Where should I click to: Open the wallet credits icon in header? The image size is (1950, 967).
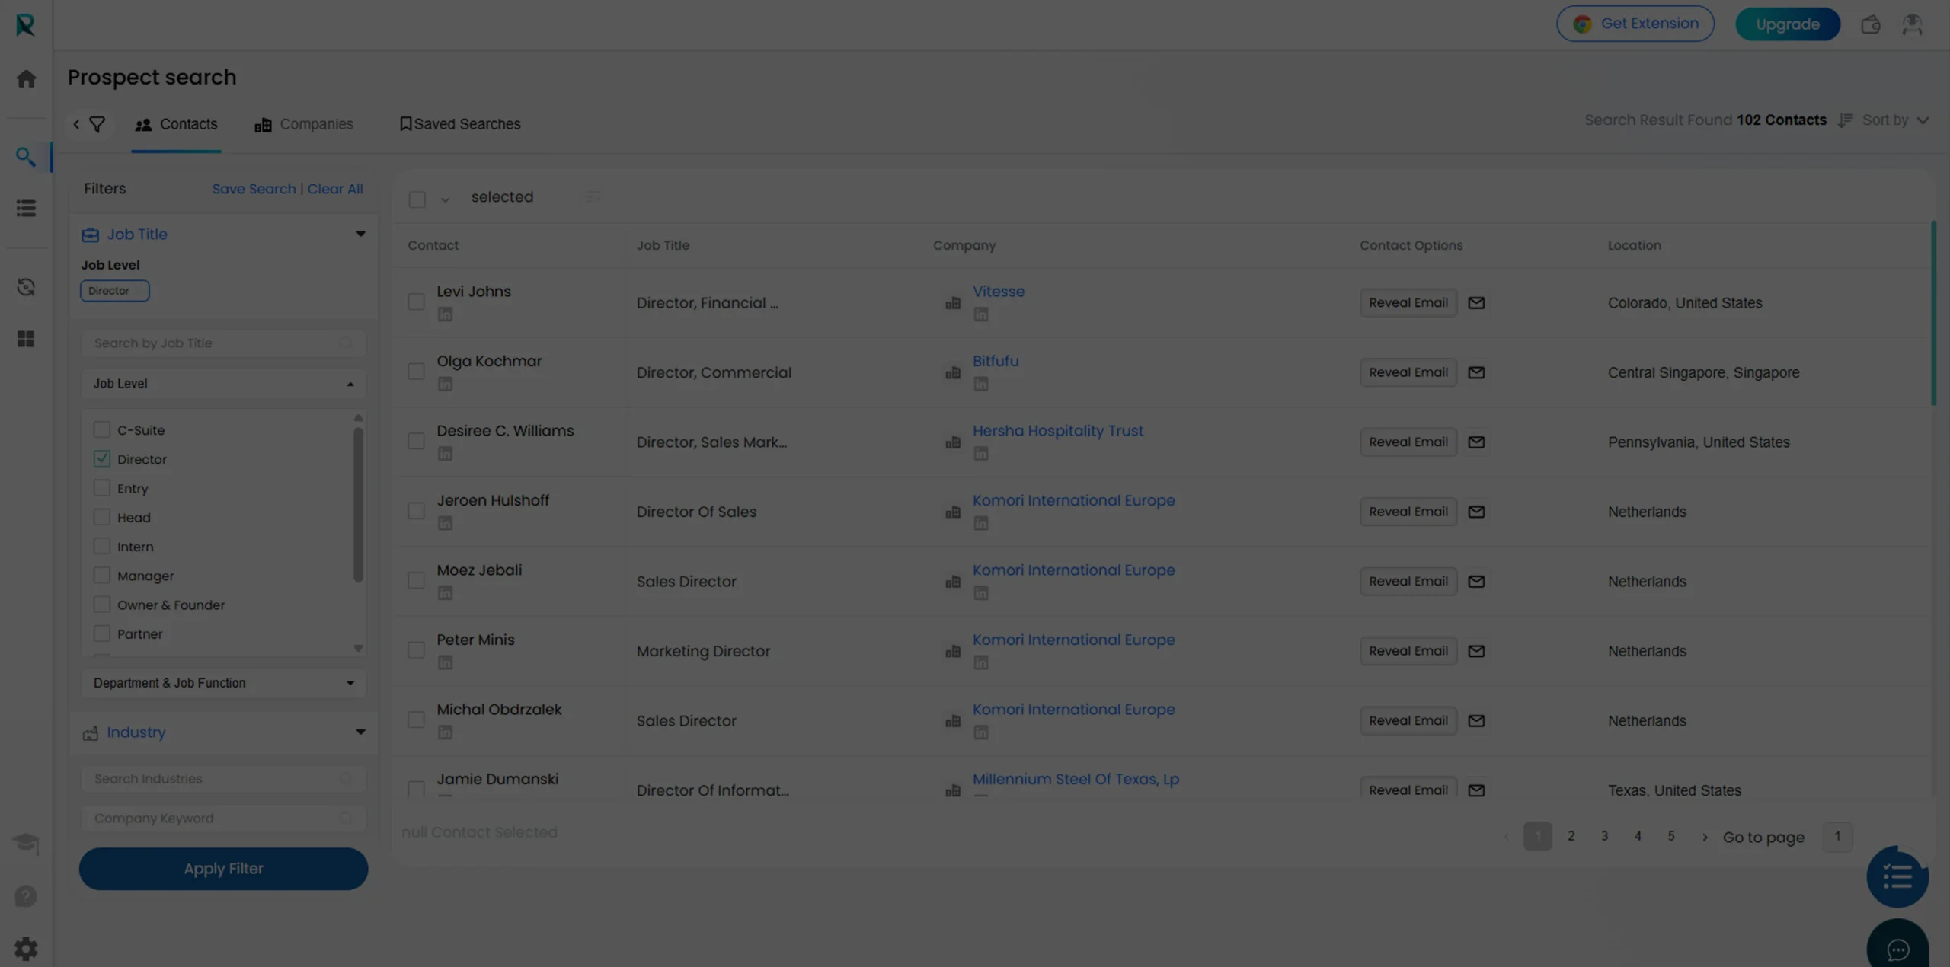point(1871,24)
